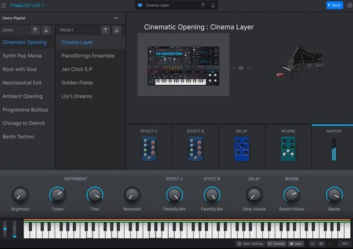Toggle the Keys panel button
353x249 pixels.
point(296,244)
